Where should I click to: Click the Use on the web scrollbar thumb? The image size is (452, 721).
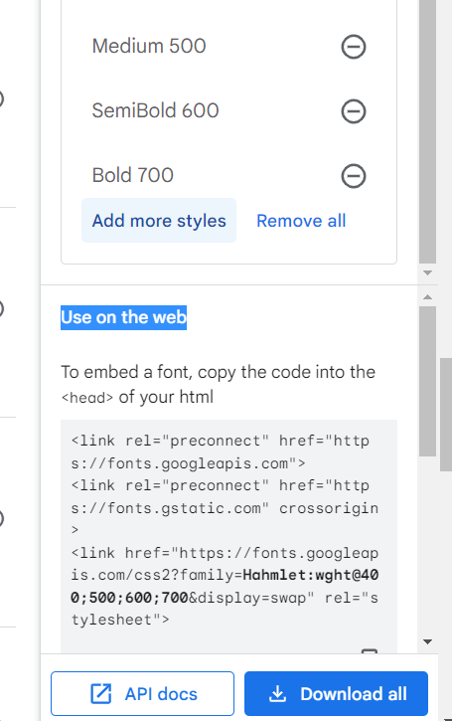427,381
